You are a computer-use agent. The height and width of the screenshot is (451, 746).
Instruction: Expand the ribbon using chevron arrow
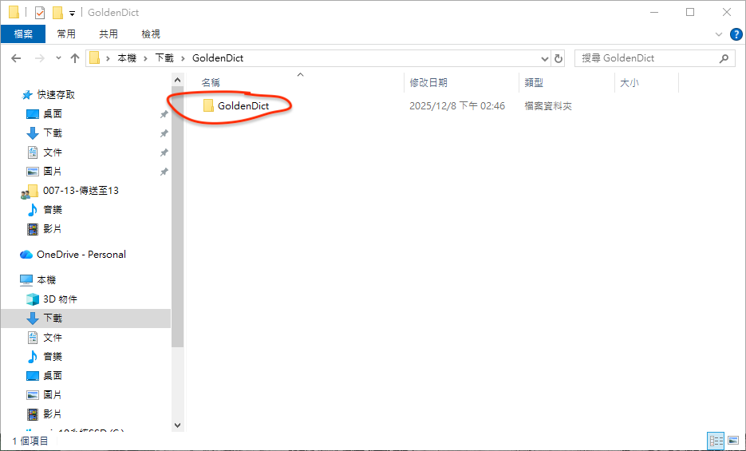[718, 34]
